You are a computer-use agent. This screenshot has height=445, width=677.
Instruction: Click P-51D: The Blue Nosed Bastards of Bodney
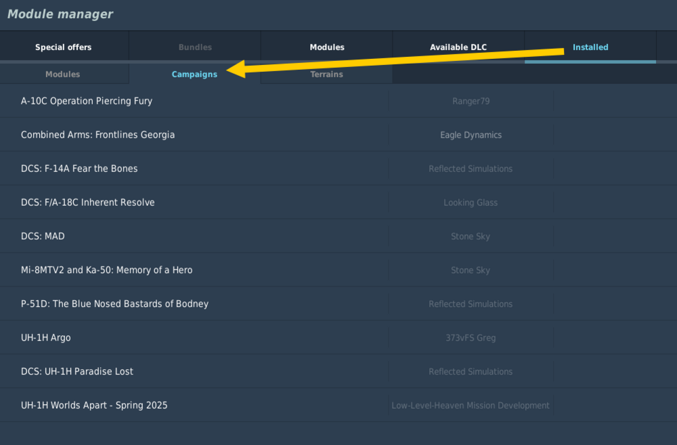114,304
